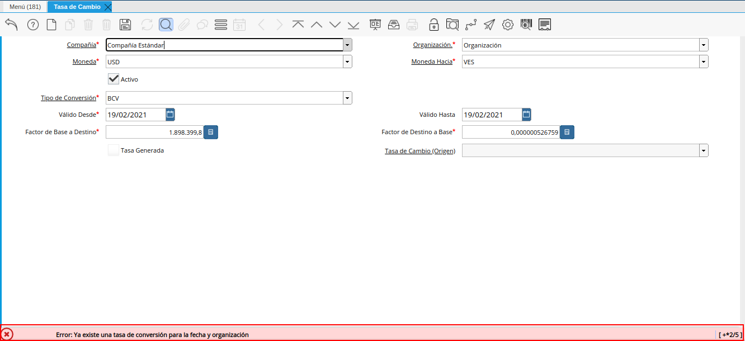Click the Tipo de Conversión label link

(68, 97)
